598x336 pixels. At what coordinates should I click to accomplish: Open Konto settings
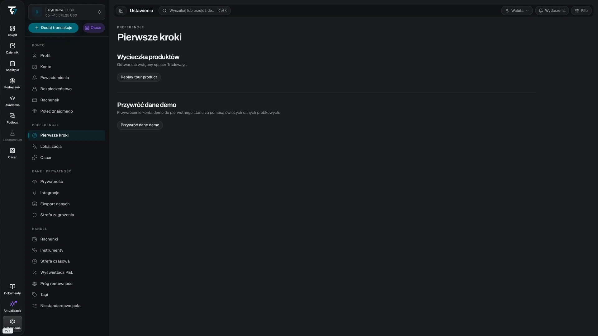click(x=67, y=67)
